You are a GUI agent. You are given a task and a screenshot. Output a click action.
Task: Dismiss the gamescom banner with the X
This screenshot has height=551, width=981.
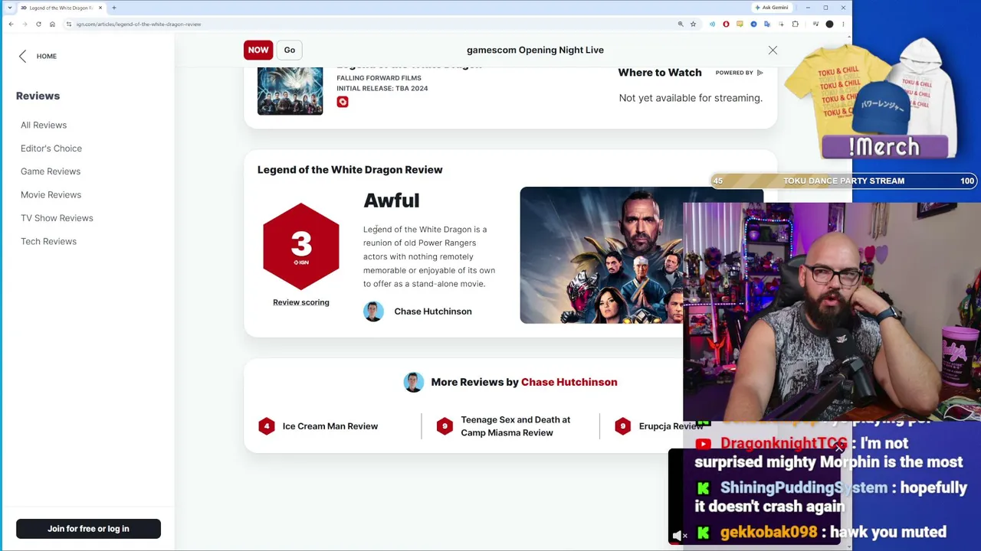point(773,51)
